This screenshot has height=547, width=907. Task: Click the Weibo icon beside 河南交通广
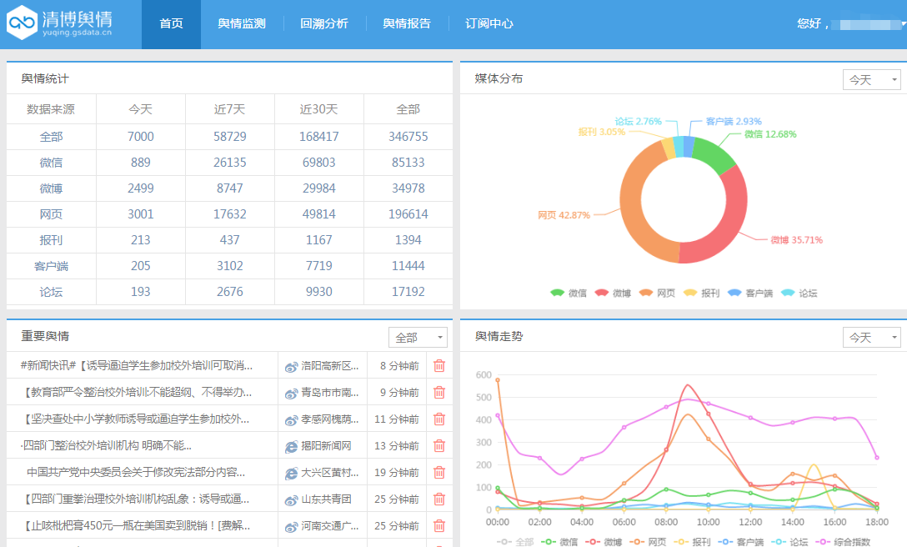pos(291,527)
